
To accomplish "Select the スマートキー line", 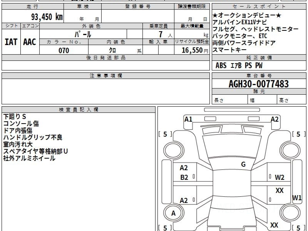I will 229,50.
